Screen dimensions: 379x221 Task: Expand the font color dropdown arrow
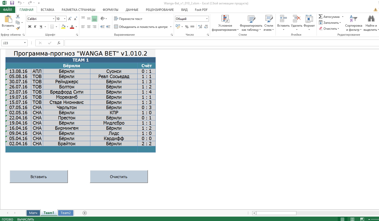(x=76, y=27)
